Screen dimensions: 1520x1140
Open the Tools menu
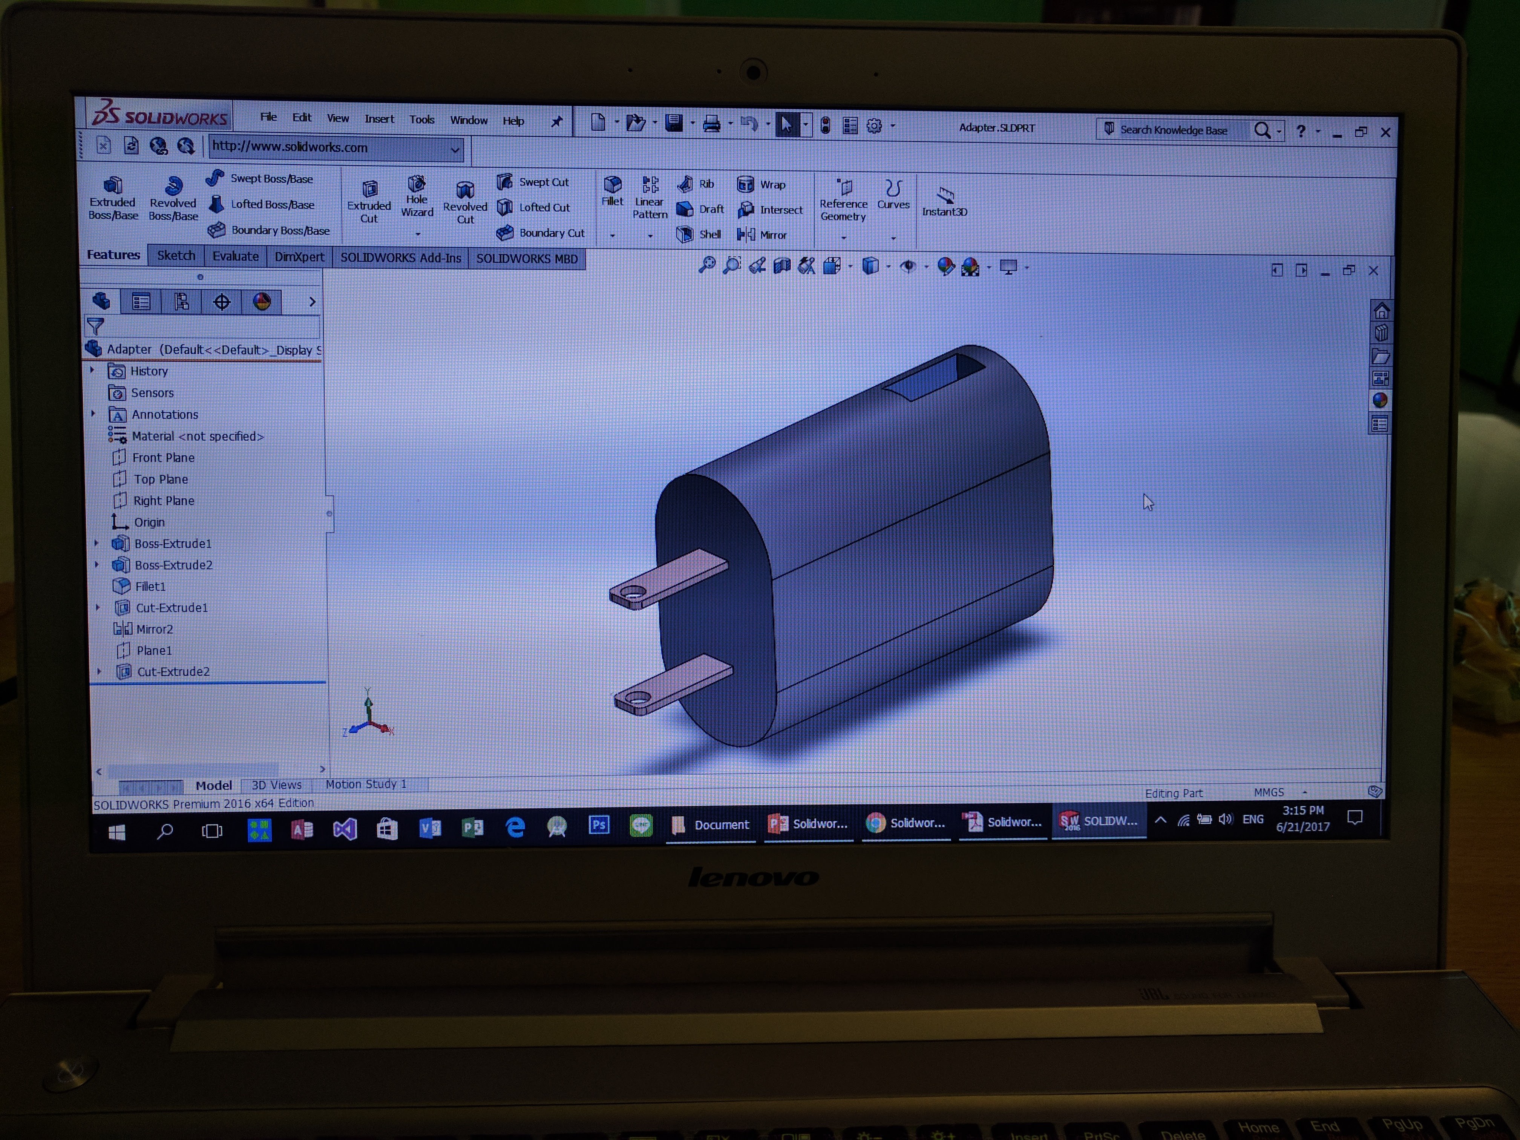pos(422,119)
